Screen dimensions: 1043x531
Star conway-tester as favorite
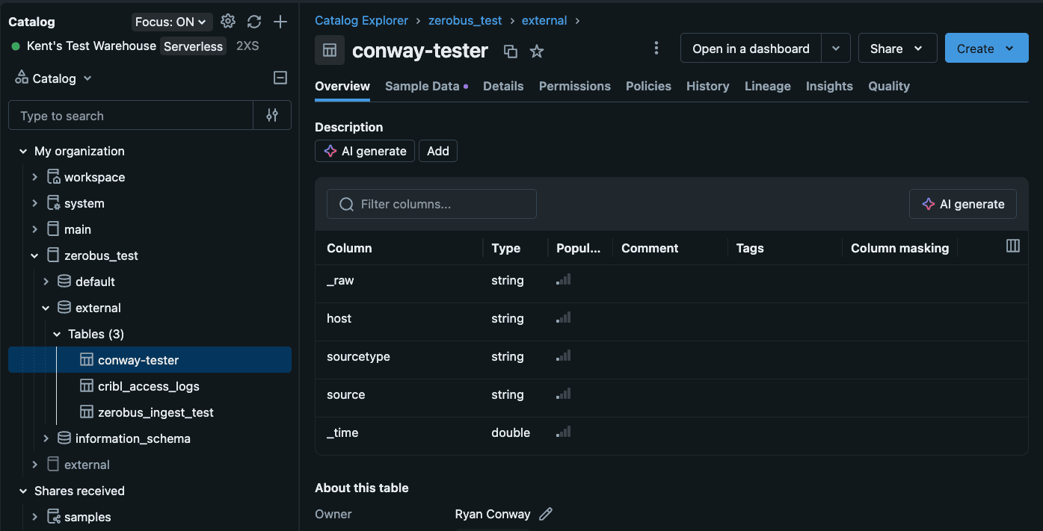[x=537, y=51]
